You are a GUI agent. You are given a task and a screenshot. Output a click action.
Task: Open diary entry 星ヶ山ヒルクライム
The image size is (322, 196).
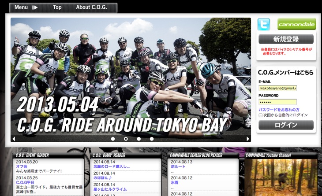[110, 189]
